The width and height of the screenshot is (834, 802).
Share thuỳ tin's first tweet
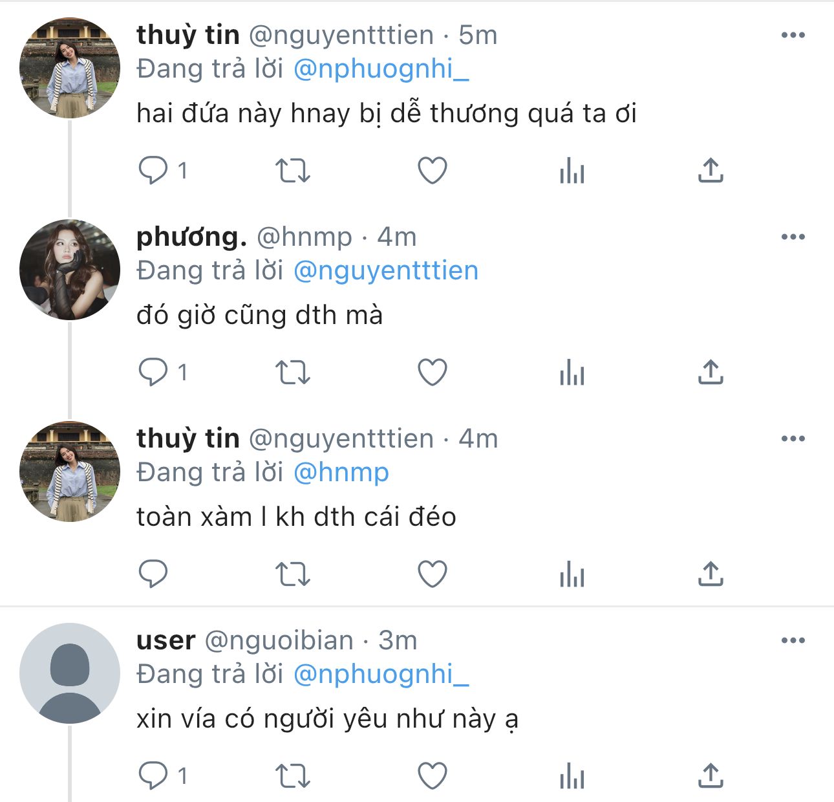711,171
